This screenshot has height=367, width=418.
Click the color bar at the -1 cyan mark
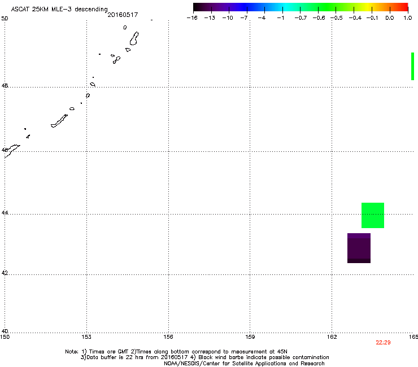(x=282, y=7)
